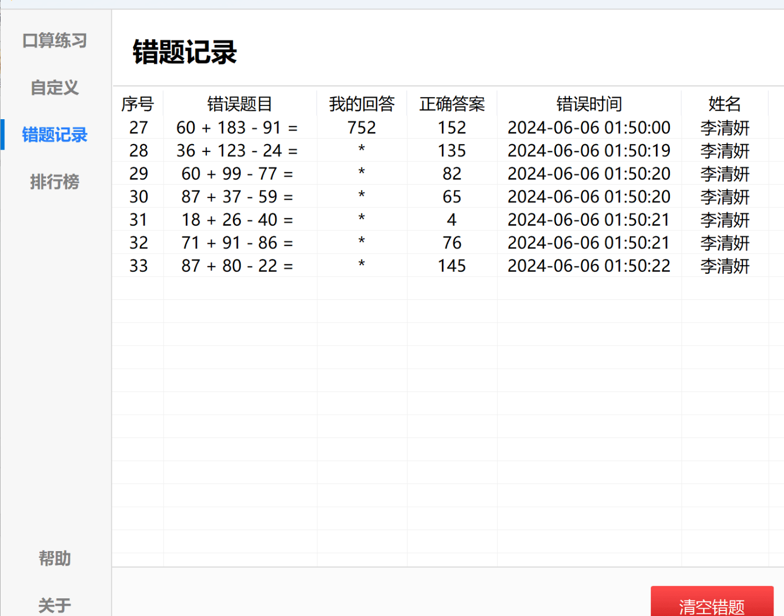This screenshot has height=616, width=784.
Task: Open the 帮助 help page
Action: tap(55, 558)
